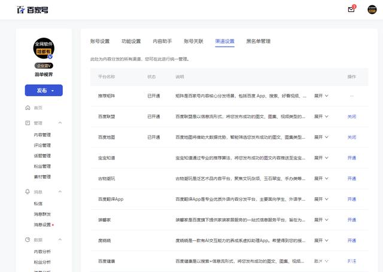Image resolution: width=383 pixels, height=272 pixels.
Task: Switch to the 账号关联 tab
Action: click(194, 41)
